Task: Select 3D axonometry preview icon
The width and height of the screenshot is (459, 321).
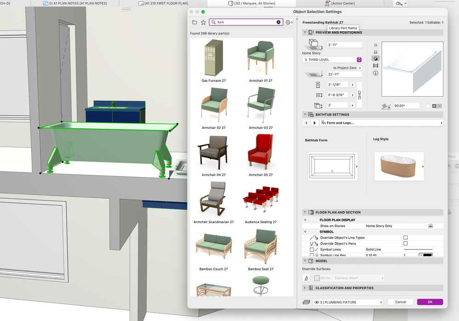Action: [376, 58]
